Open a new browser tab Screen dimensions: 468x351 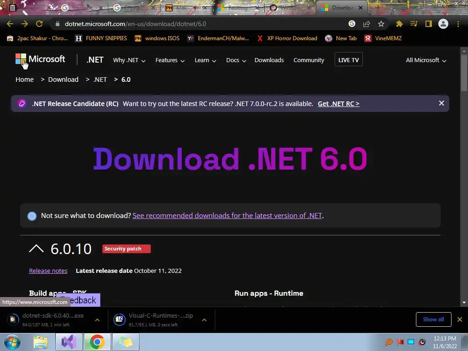tap(378, 8)
